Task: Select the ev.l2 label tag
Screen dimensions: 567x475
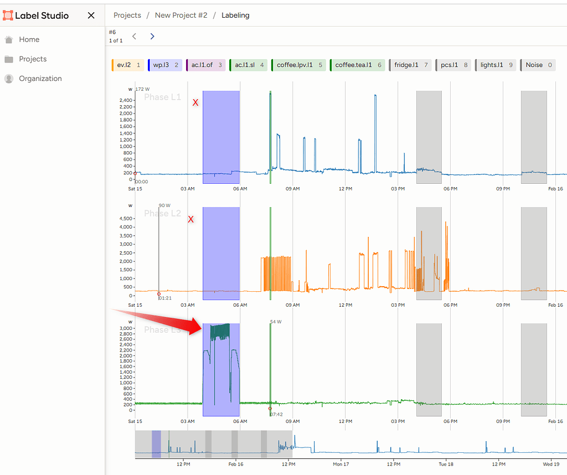Action: point(127,65)
